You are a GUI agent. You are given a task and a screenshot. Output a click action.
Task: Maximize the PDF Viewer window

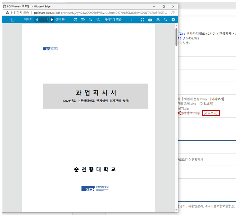click(x=164, y=7)
